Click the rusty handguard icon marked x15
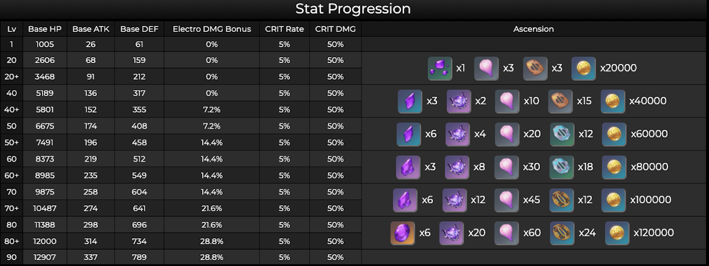Screen dimensions: 709x266 560,101
